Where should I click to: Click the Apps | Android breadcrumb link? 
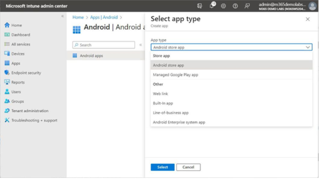coord(104,17)
